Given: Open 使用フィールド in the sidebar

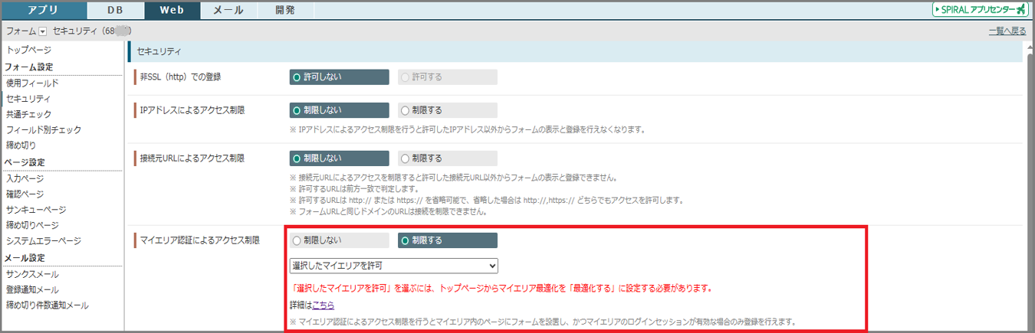Looking at the screenshot, I should click(32, 83).
